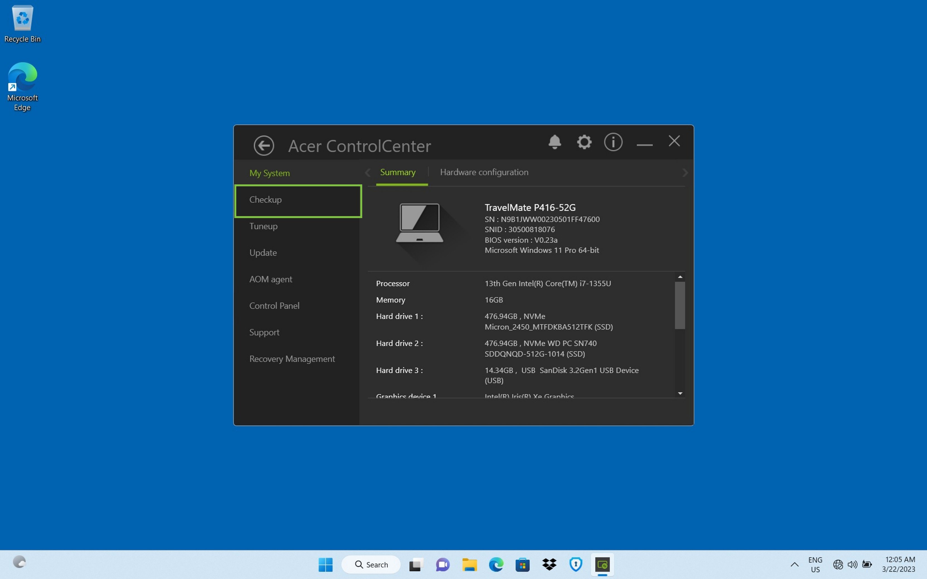Open the AOM agent section

[271, 279]
